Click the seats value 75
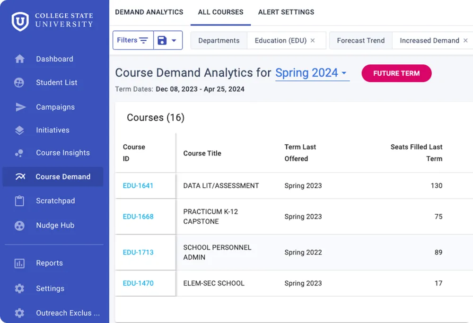The width and height of the screenshot is (473, 323). click(438, 217)
